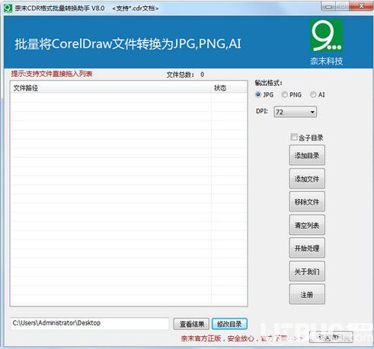Image resolution: width=374 pixels, height=349 pixels.
Task: Click the 清空列表 button
Action: tap(307, 225)
